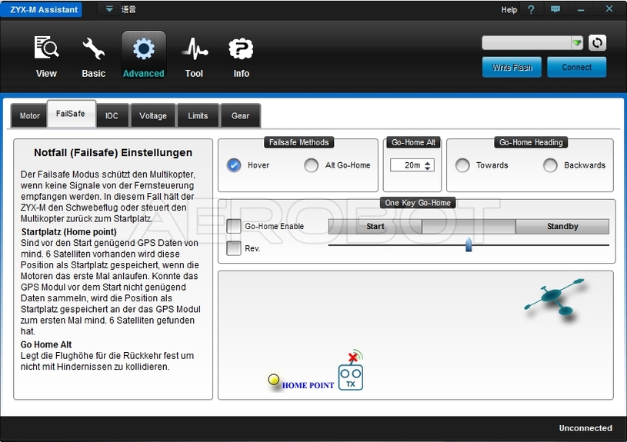Open the Tool waveform icon

click(194, 48)
